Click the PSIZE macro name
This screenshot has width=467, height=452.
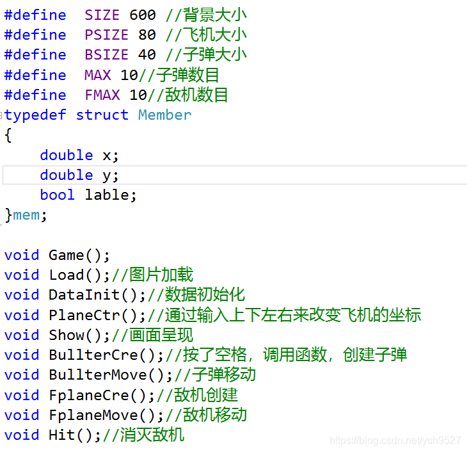(x=106, y=35)
